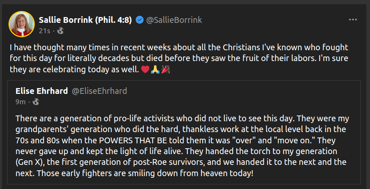Click the red heart emoji
This screenshot has width=370, height=189.
coord(145,69)
